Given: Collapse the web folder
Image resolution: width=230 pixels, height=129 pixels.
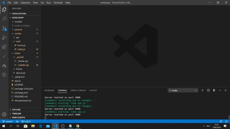Looking at the screenshot, I should point(25,42).
